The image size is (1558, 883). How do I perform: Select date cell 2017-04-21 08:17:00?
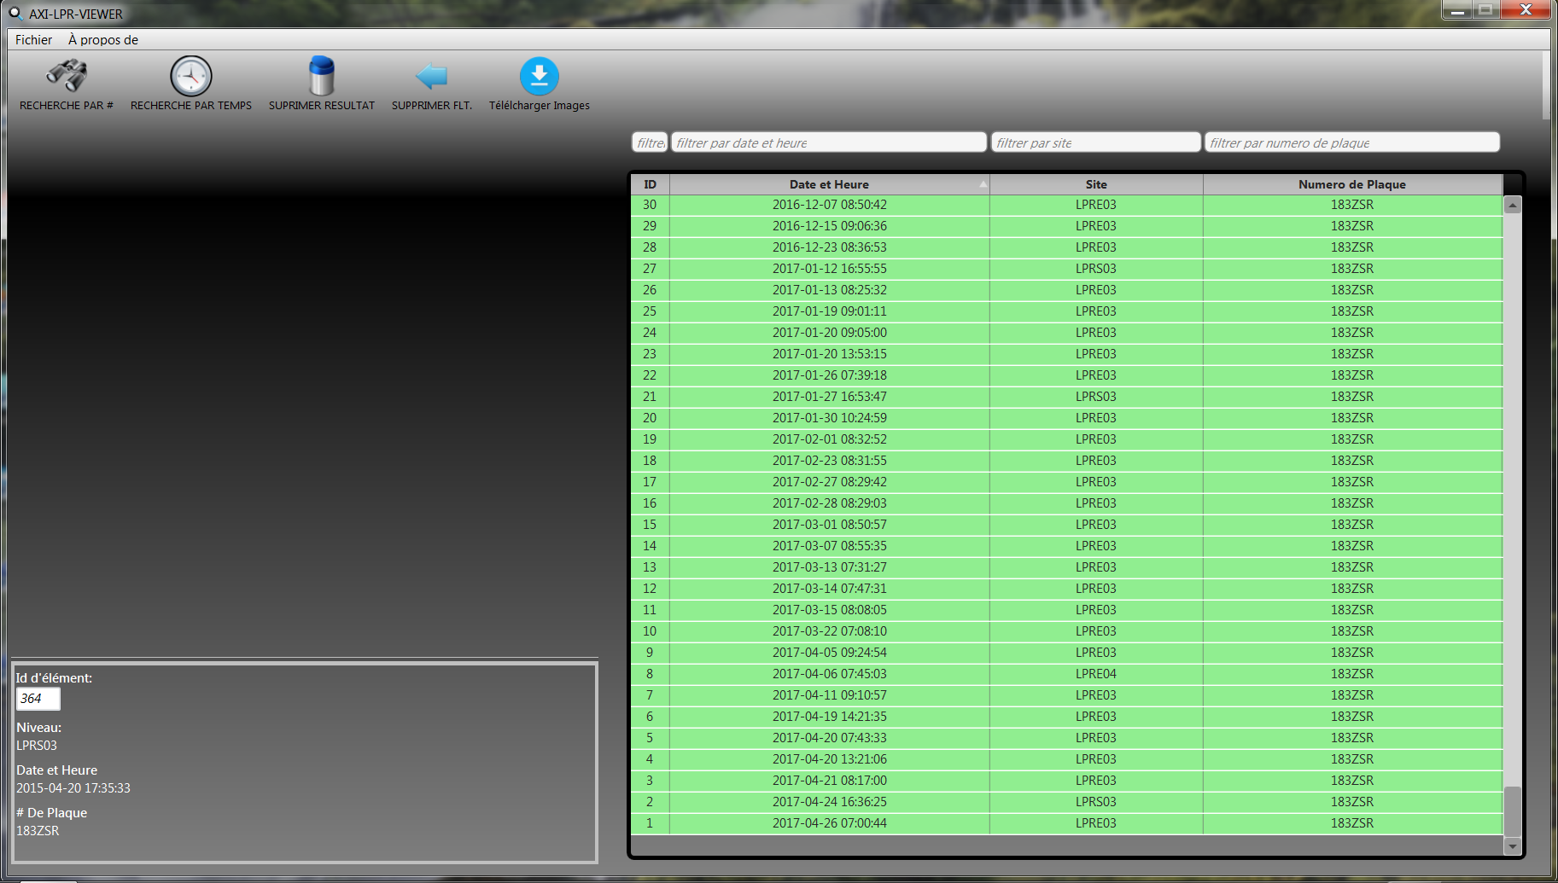click(x=830, y=781)
